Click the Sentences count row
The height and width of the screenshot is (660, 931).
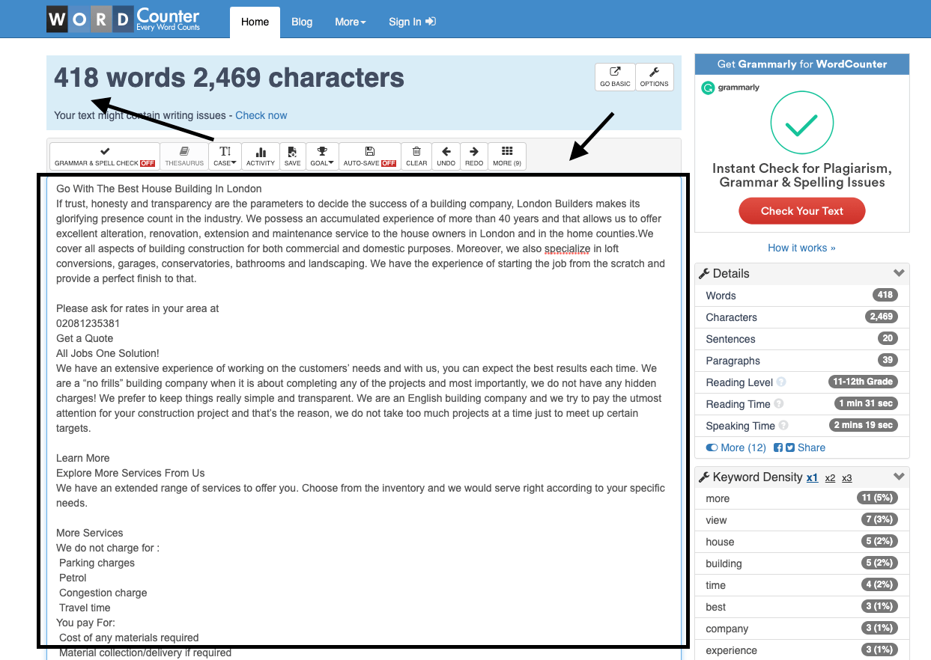(802, 339)
